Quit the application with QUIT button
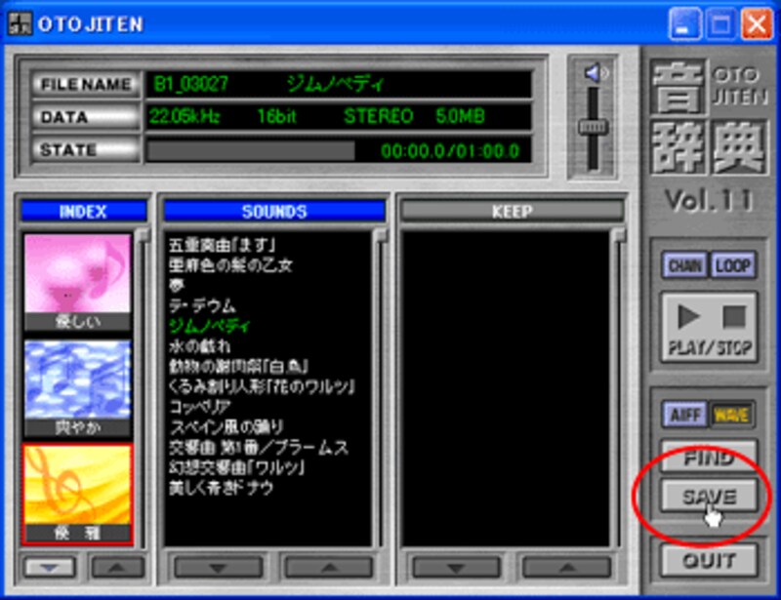 click(x=709, y=560)
